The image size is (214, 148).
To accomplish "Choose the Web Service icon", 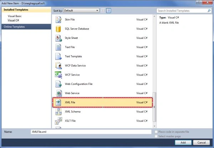I will click(x=59, y=93).
